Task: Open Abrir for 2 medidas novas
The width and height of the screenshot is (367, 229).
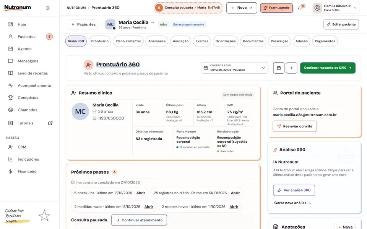Action: point(149,206)
